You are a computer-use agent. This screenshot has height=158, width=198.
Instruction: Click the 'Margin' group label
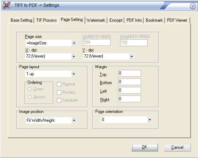coord(101,67)
